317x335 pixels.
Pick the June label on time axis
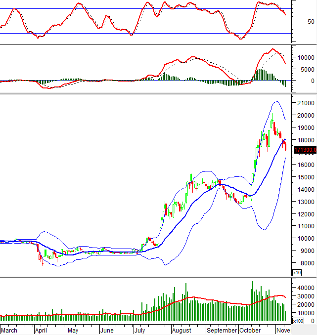[x=107, y=330]
